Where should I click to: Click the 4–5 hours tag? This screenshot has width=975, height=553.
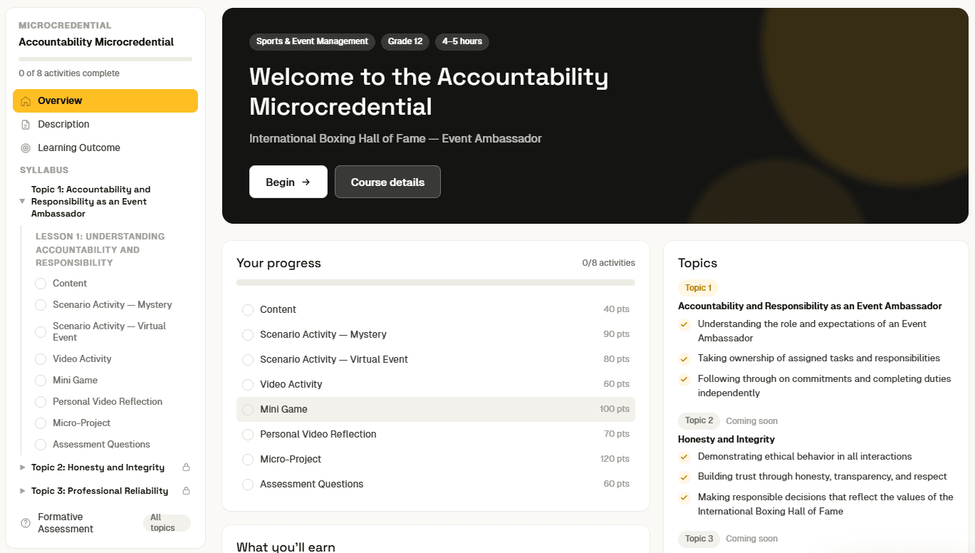462,41
